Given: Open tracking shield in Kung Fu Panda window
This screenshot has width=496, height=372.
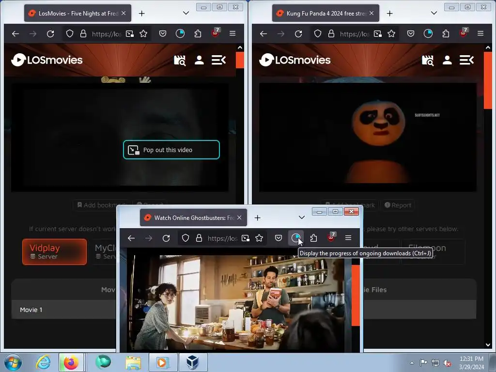Looking at the screenshot, I should [x=318, y=33].
